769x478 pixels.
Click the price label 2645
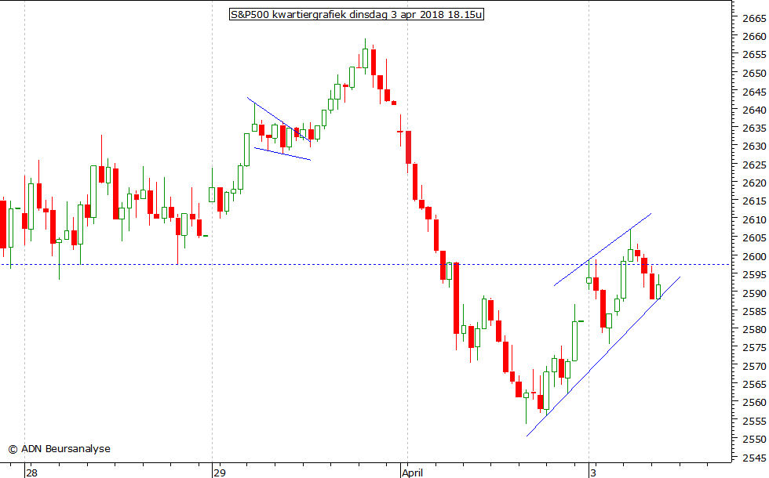point(754,92)
